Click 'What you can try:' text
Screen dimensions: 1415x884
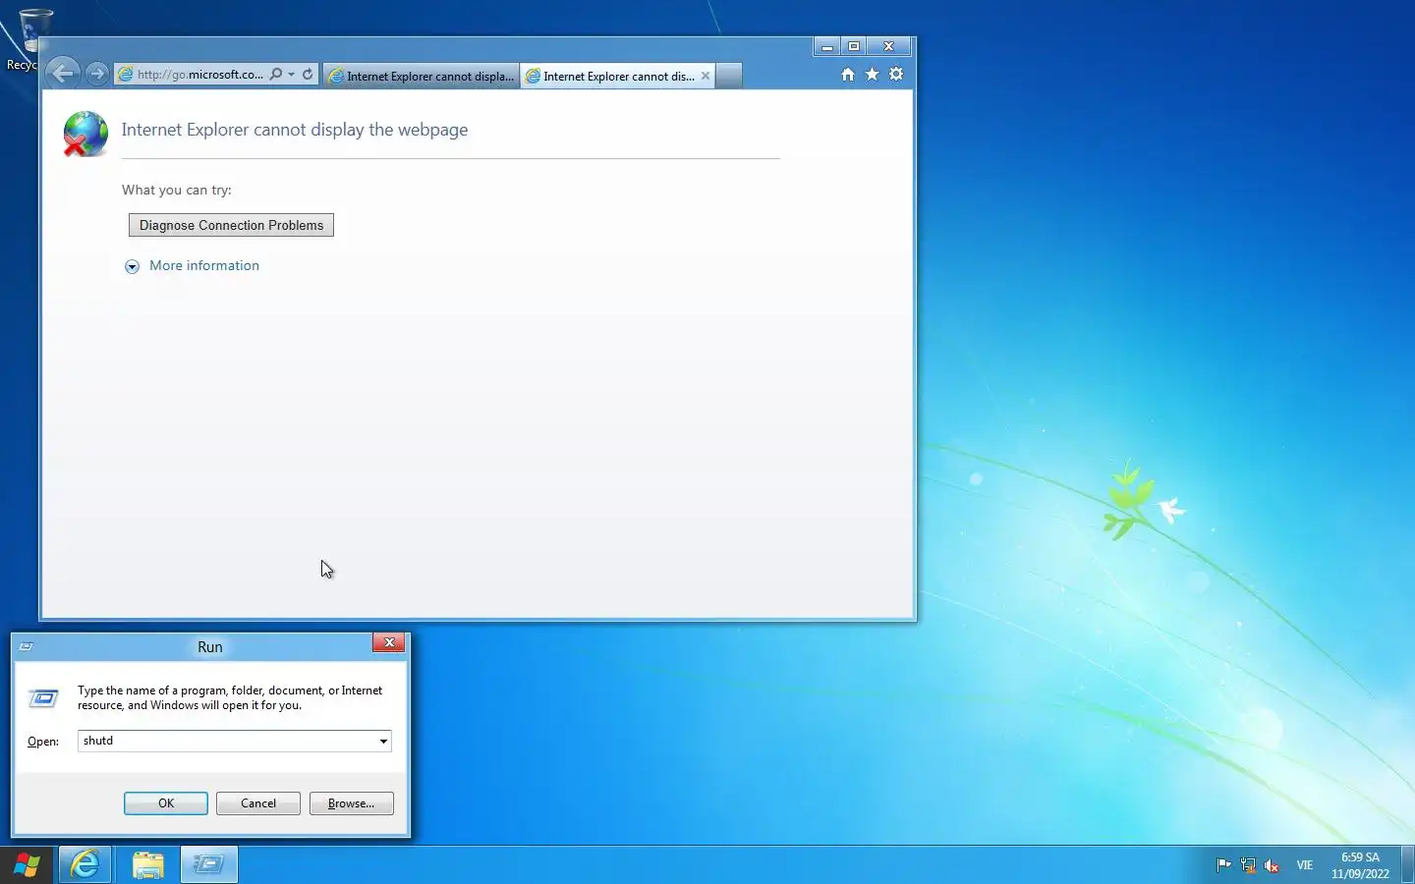point(177,191)
